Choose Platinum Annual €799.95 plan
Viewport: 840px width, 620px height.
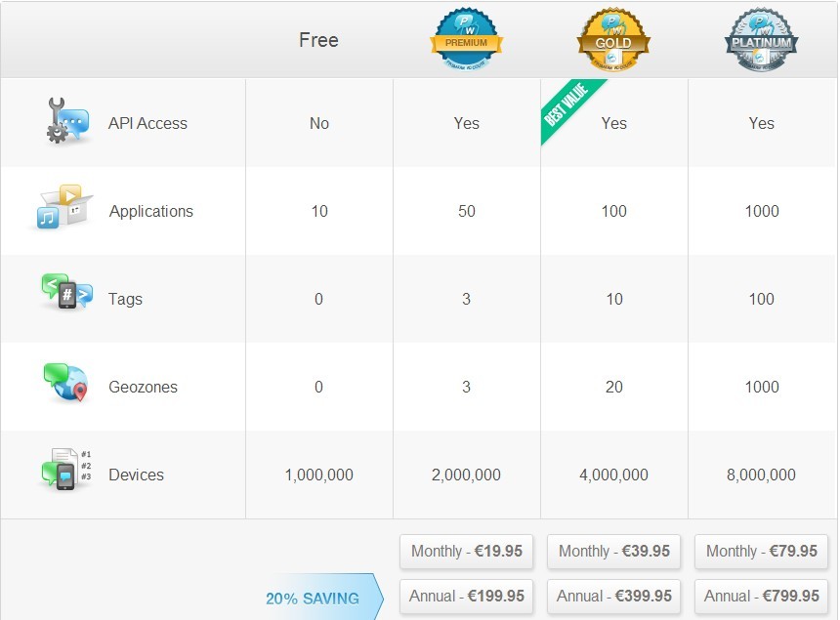pos(761,596)
